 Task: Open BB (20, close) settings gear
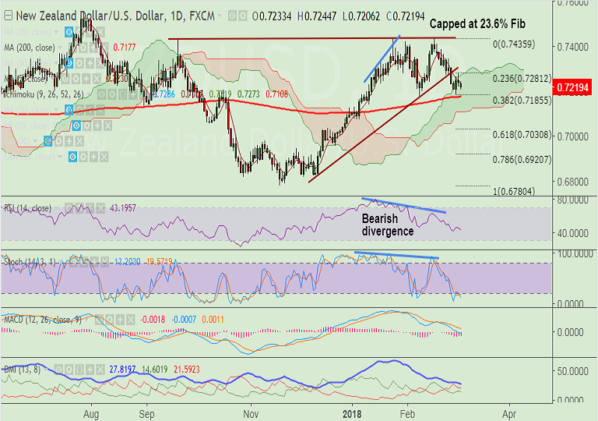[x=87, y=126]
